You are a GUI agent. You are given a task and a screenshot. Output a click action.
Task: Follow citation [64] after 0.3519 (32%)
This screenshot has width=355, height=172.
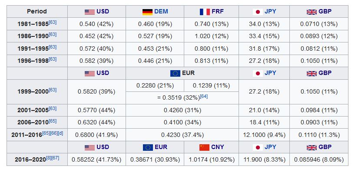pyautogui.click(x=204, y=96)
